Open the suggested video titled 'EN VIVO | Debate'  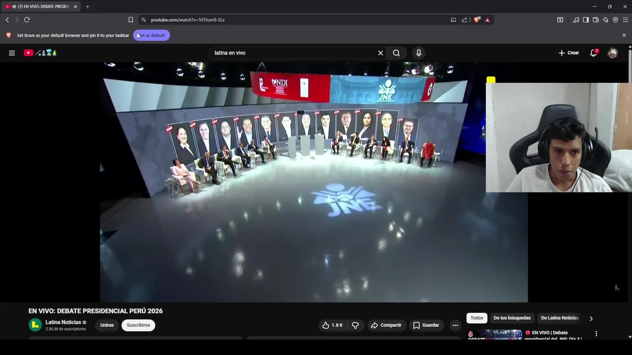click(x=553, y=335)
